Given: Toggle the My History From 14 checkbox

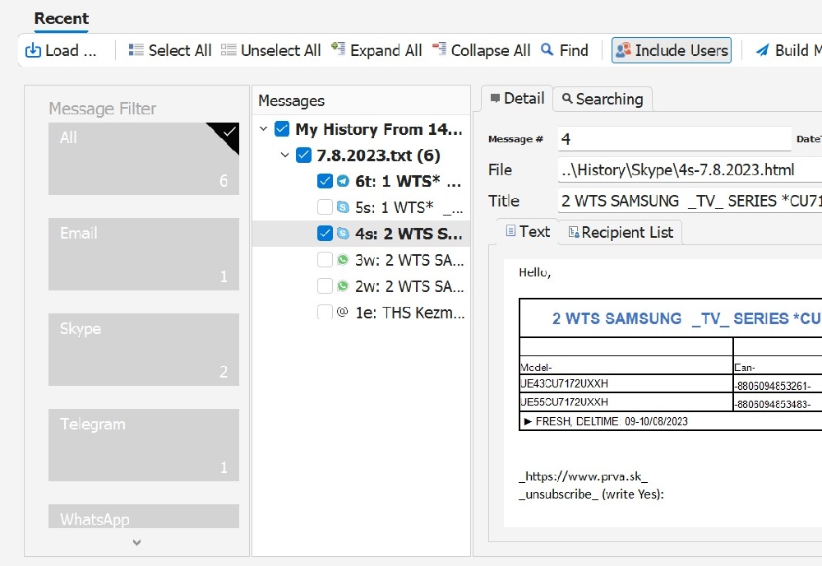Looking at the screenshot, I should (x=282, y=128).
